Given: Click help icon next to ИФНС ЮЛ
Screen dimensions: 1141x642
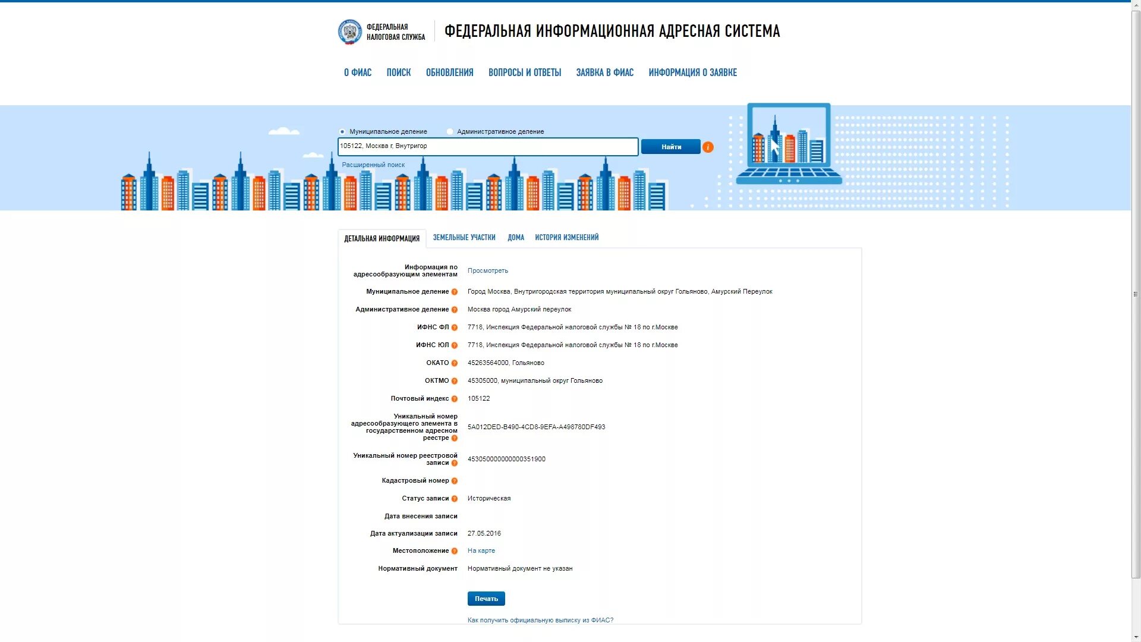Looking at the screenshot, I should pos(455,345).
